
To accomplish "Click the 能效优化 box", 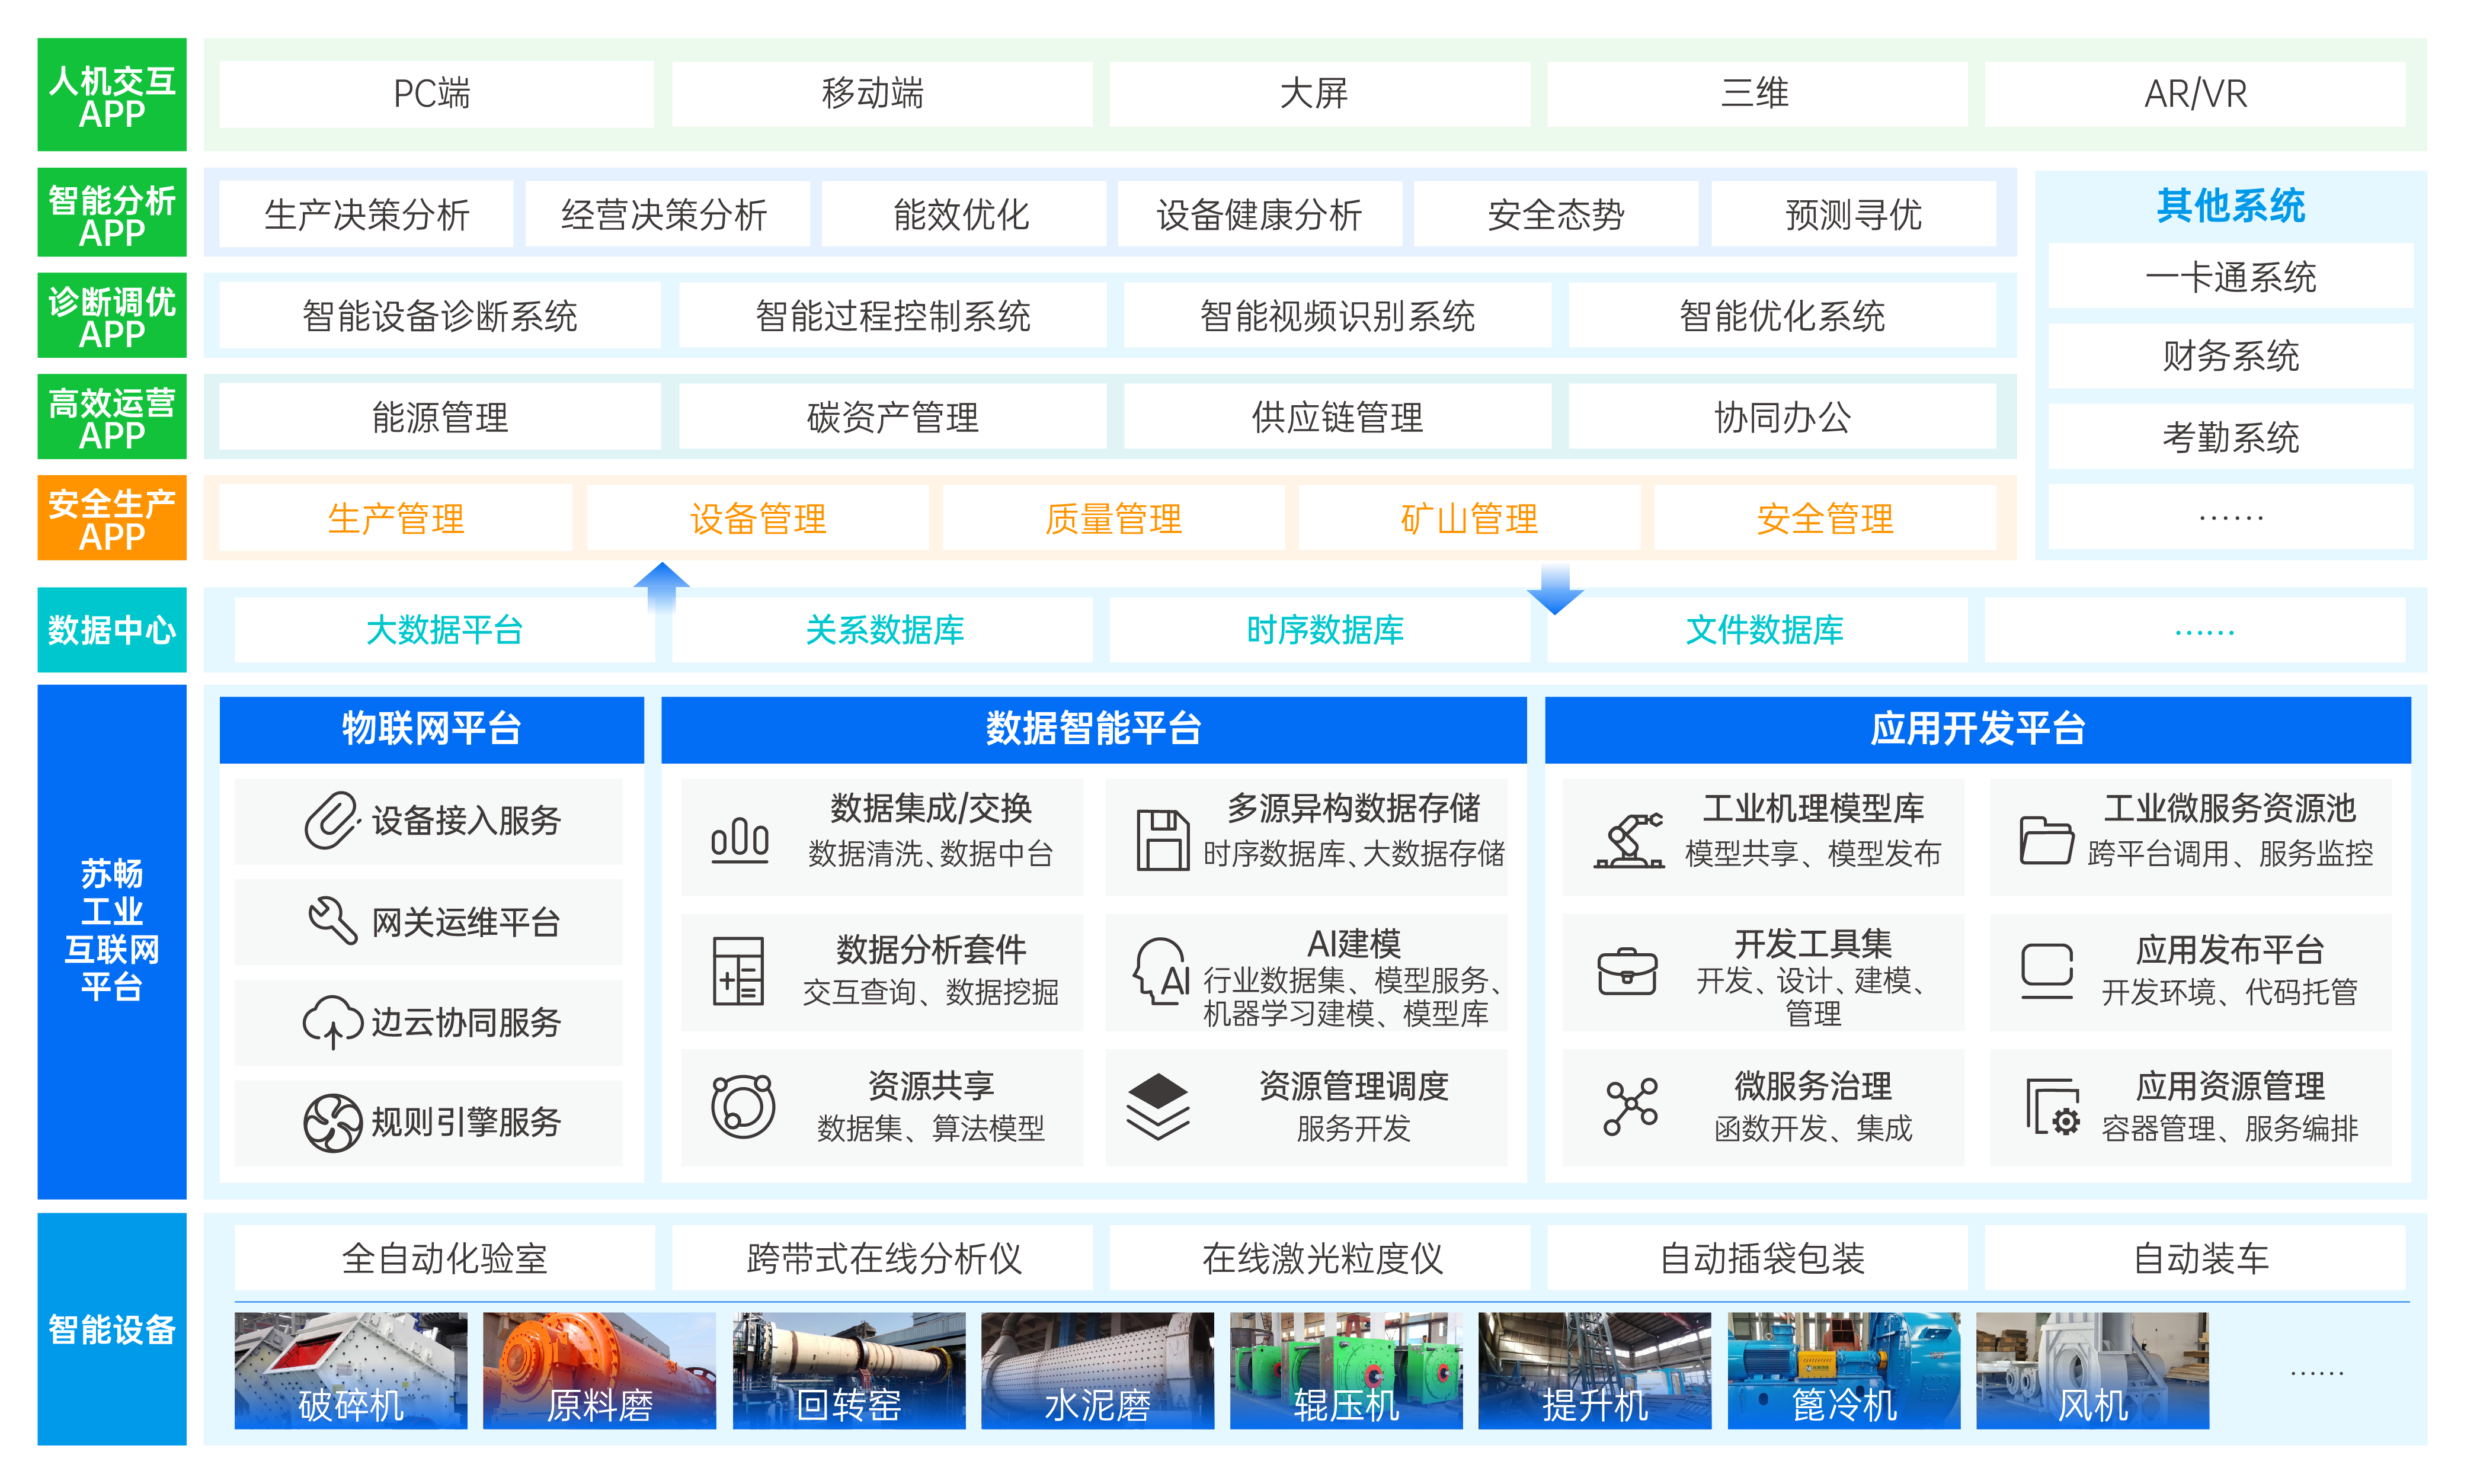I will pyautogui.click(x=963, y=214).
